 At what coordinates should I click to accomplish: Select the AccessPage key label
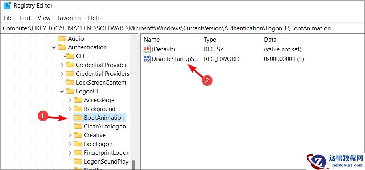pyautogui.click(x=99, y=100)
